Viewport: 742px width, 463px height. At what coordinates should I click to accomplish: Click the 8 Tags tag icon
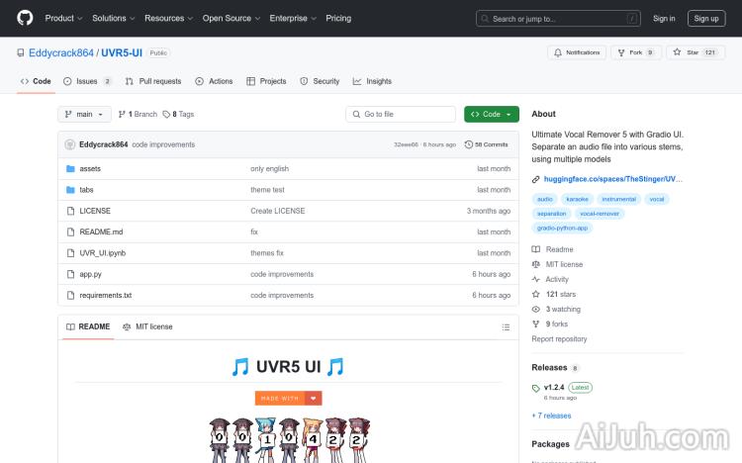[x=166, y=114]
